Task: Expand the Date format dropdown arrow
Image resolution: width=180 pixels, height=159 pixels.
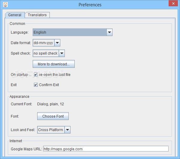Action: (x=57, y=43)
